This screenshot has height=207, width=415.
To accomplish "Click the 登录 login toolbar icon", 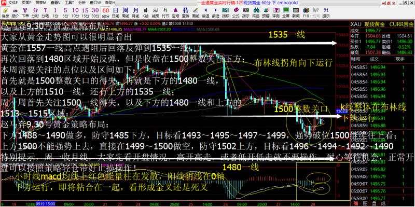I will pyautogui.click(x=5, y=12).
